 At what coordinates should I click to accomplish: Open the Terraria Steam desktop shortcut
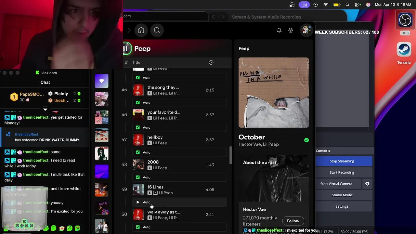point(404,53)
